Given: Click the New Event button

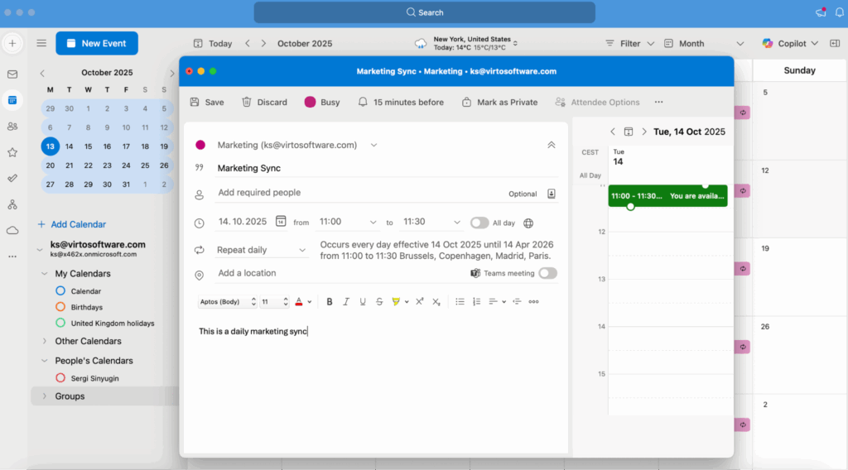Looking at the screenshot, I should 97,43.
